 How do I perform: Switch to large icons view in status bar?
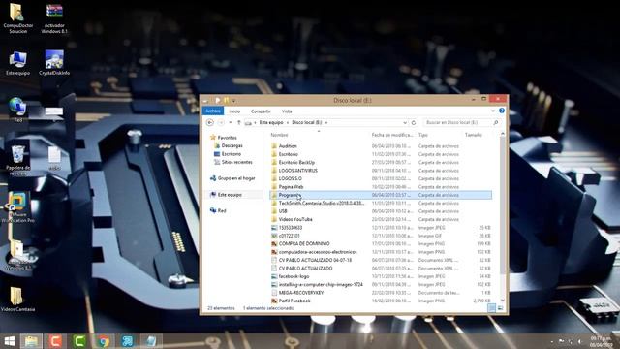coord(500,308)
